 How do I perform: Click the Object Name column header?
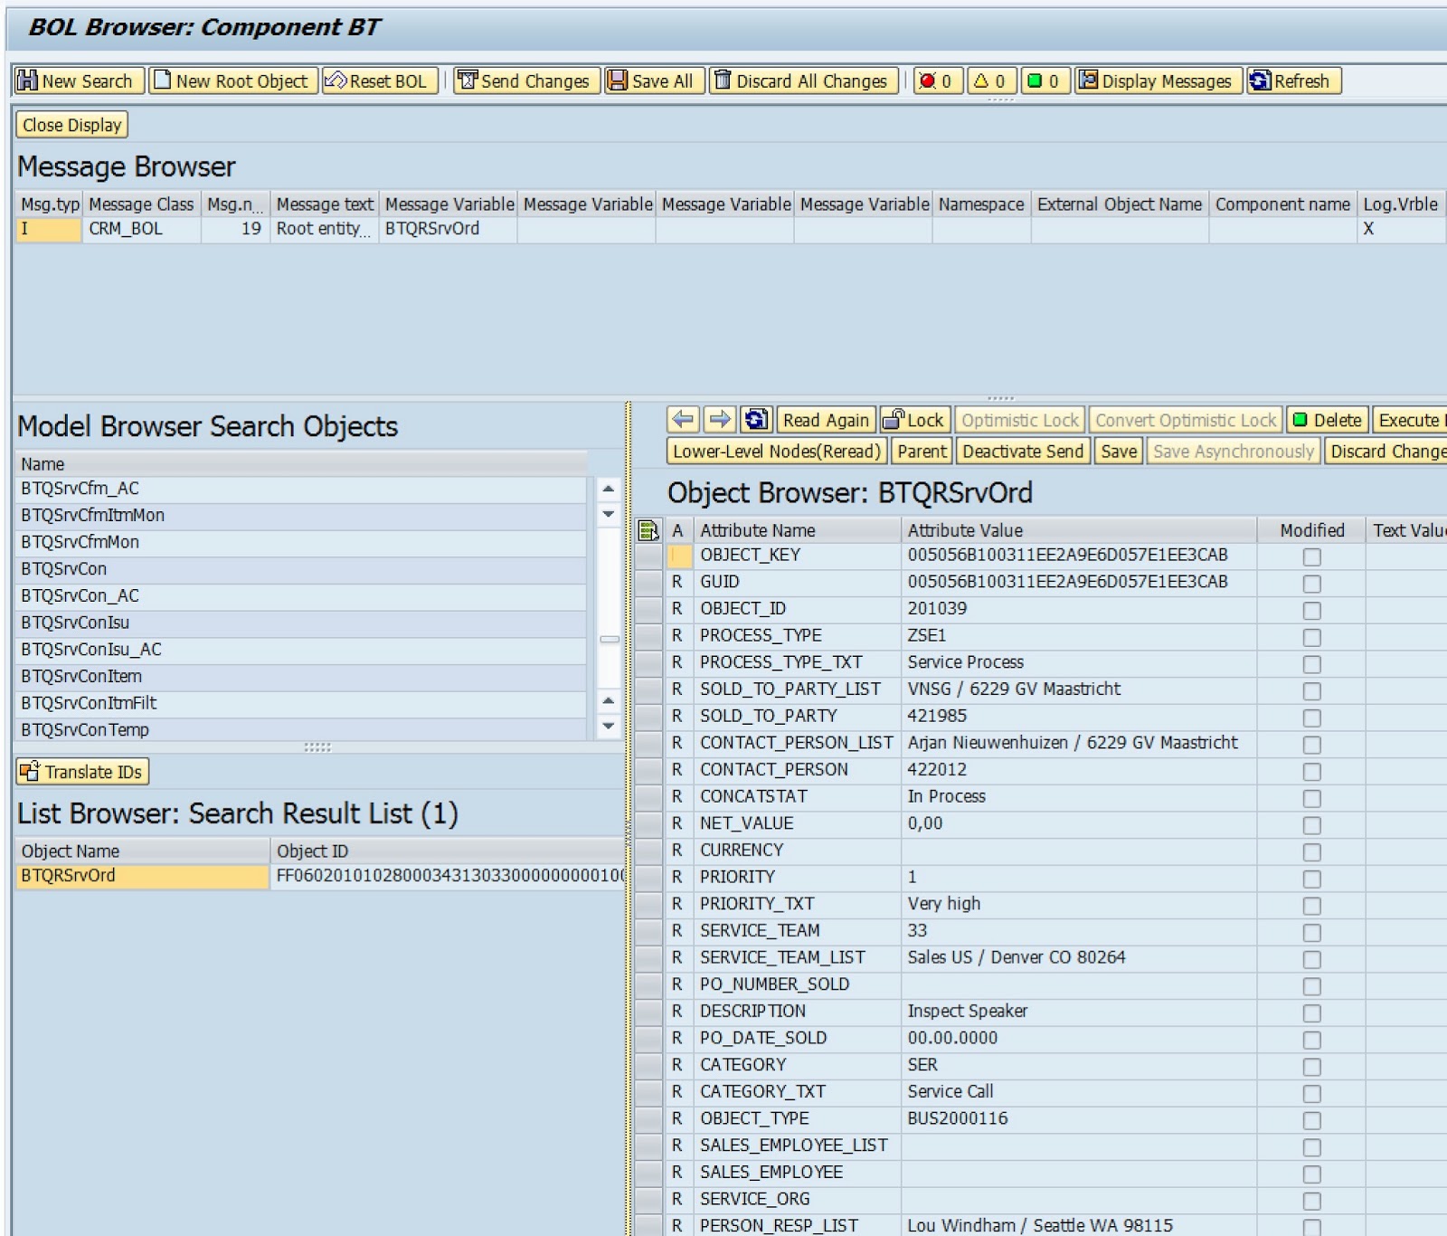tap(142, 851)
